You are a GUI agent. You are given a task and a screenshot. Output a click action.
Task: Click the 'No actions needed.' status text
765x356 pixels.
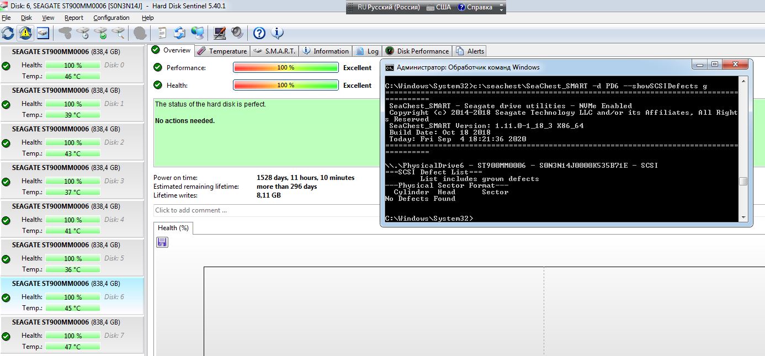[x=185, y=121]
